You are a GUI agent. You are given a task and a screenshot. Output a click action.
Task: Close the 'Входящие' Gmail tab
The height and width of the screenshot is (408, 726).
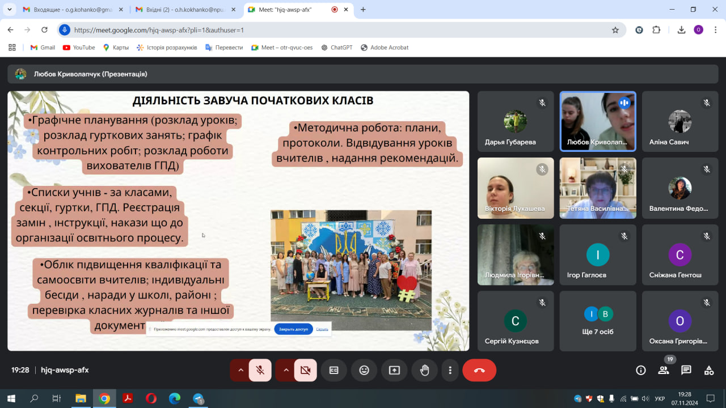tap(120, 10)
